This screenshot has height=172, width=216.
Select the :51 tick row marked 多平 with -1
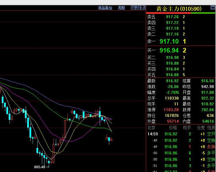(181, 166)
